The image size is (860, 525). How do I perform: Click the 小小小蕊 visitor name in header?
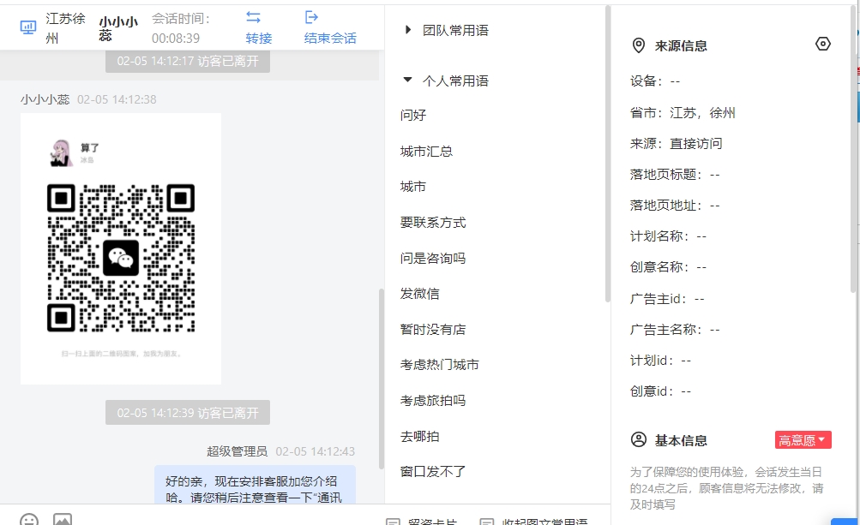118,28
